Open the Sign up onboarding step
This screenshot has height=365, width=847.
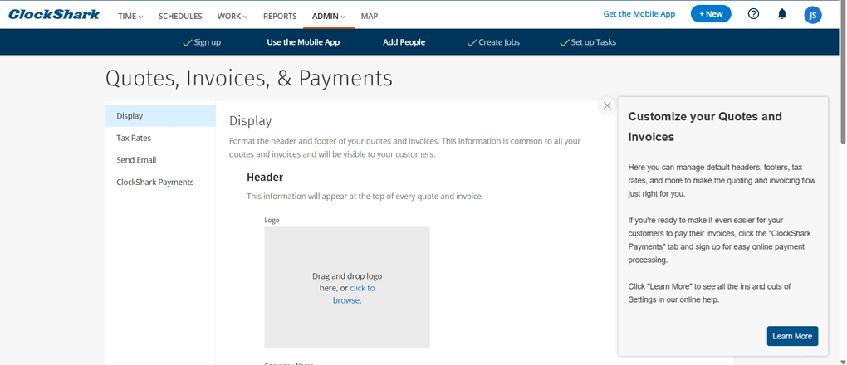202,42
